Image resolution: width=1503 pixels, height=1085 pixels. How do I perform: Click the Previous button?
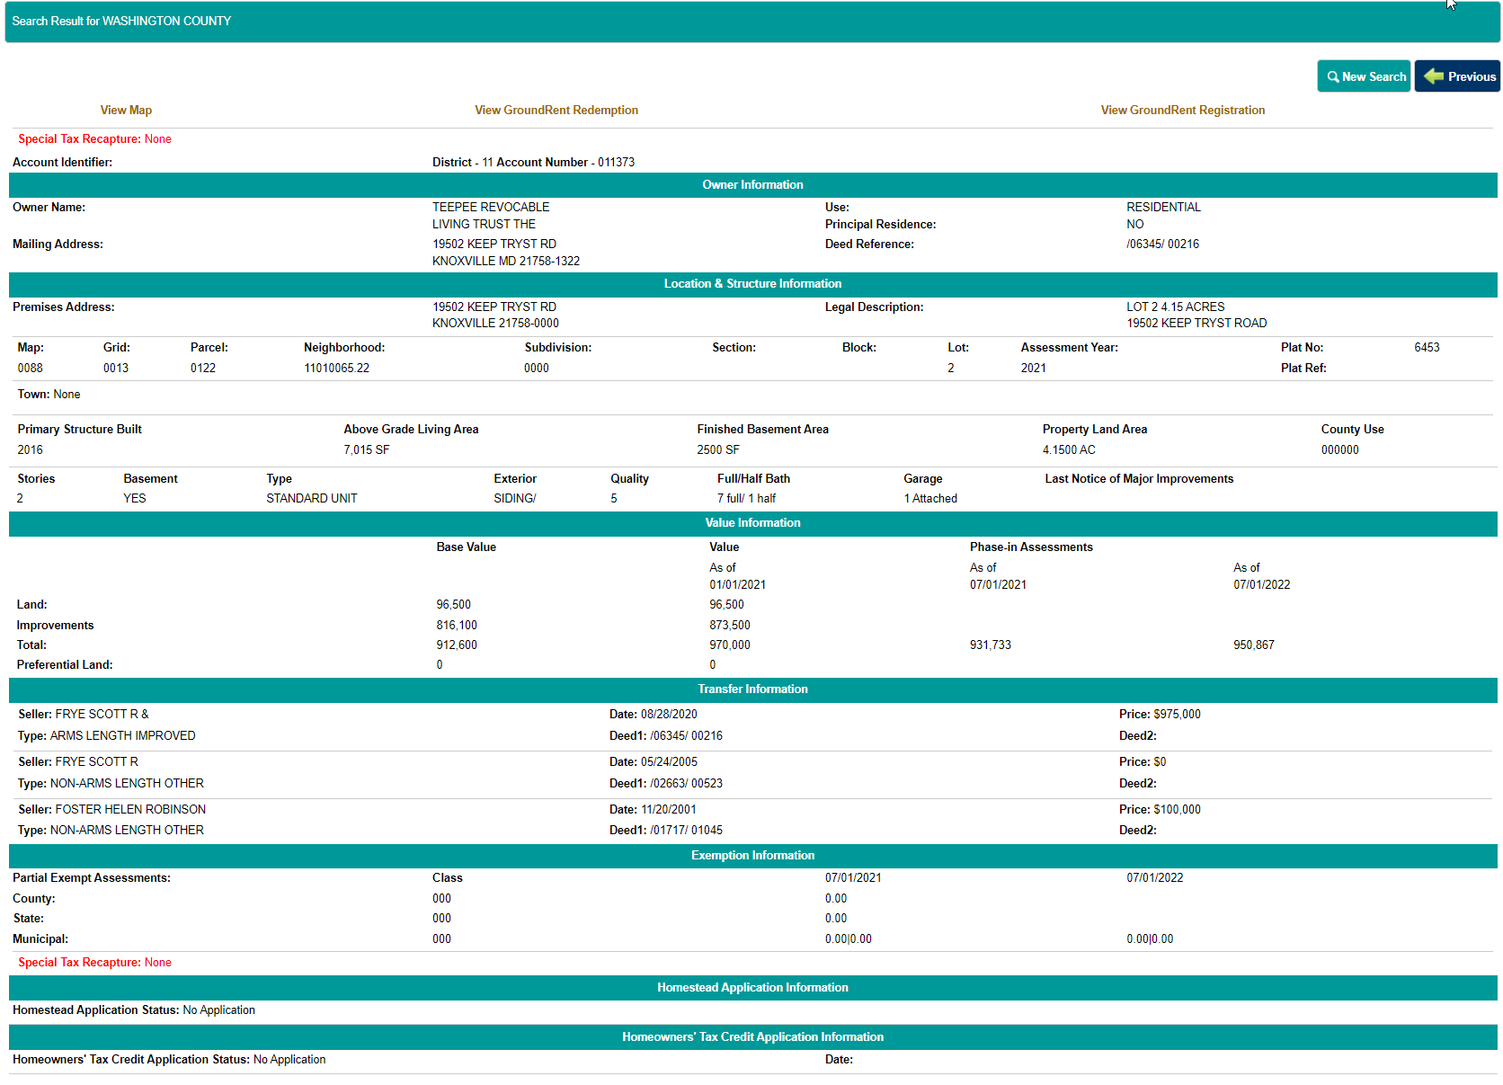1457,76
